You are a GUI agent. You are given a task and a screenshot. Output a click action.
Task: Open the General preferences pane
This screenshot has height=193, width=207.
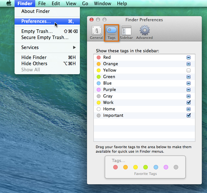pos(96,33)
